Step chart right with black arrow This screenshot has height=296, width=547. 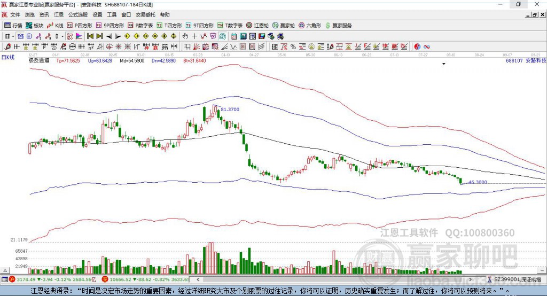point(118,36)
